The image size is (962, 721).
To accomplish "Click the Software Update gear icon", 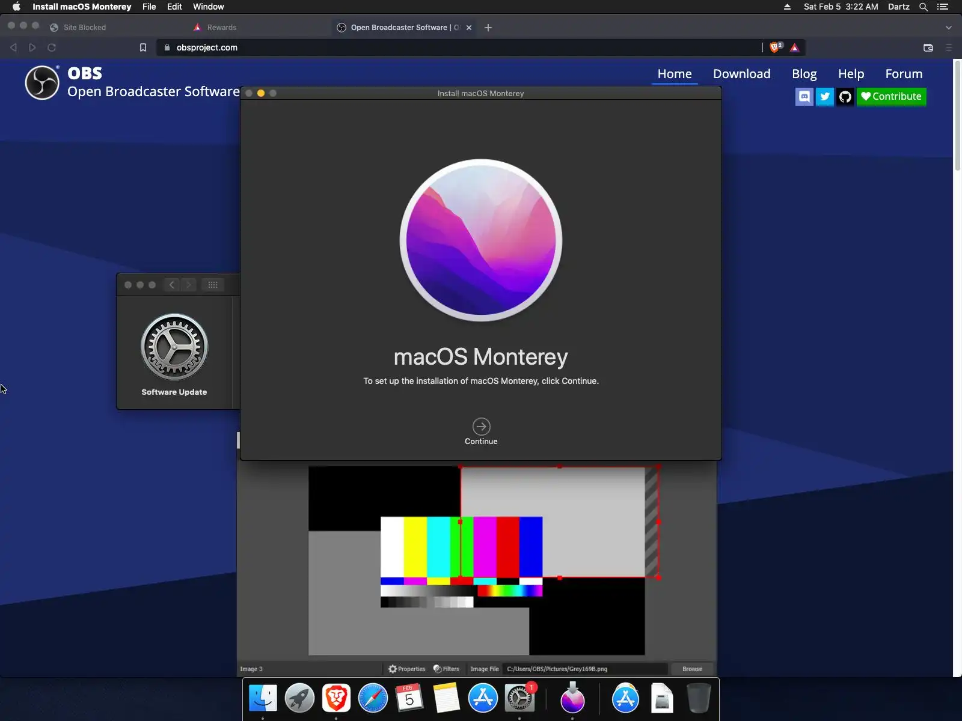I will tap(174, 347).
